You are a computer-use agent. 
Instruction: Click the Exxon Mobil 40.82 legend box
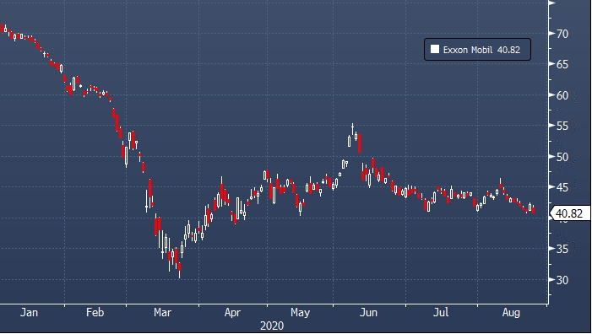pos(477,50)
